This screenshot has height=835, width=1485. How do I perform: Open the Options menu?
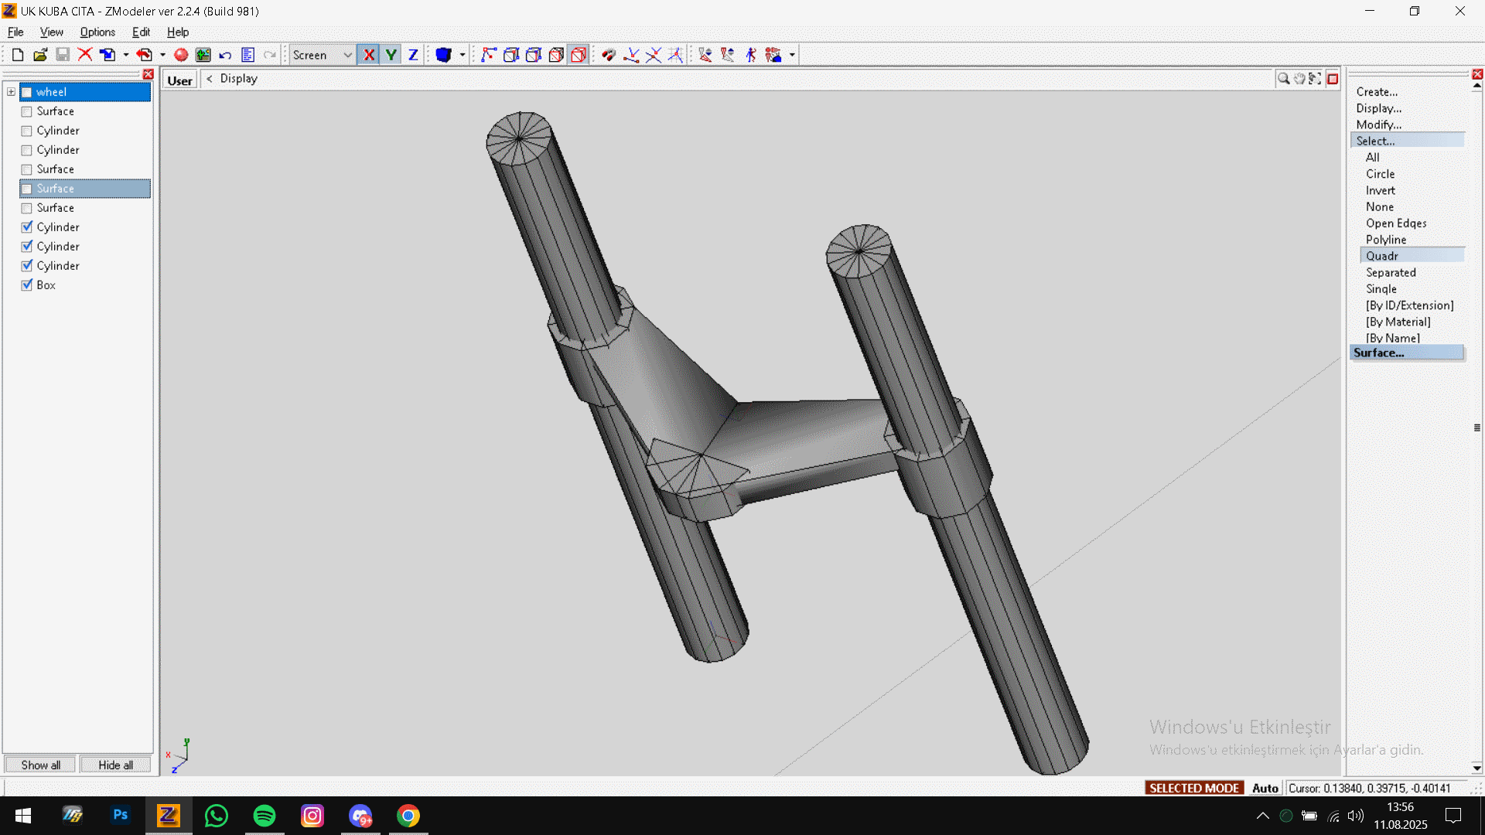97,32
